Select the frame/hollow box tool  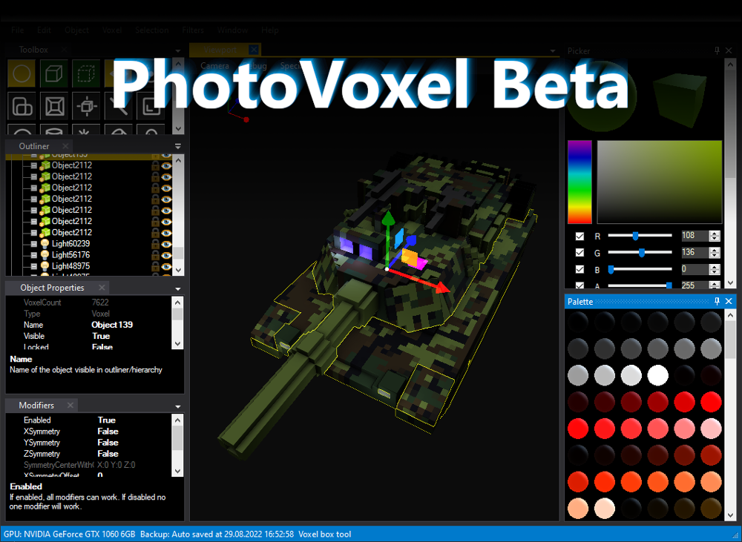pyautogui.click(x=53, y=106)
